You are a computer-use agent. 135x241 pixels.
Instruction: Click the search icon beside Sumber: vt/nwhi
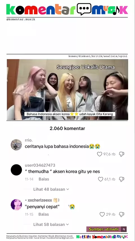pos(124,229)
